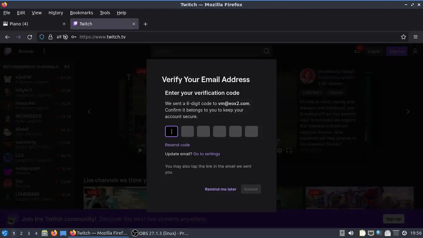Viewport: 423px width, 238px height.
Task: Open the volume speaker tray icon
Action: [351, 233]
